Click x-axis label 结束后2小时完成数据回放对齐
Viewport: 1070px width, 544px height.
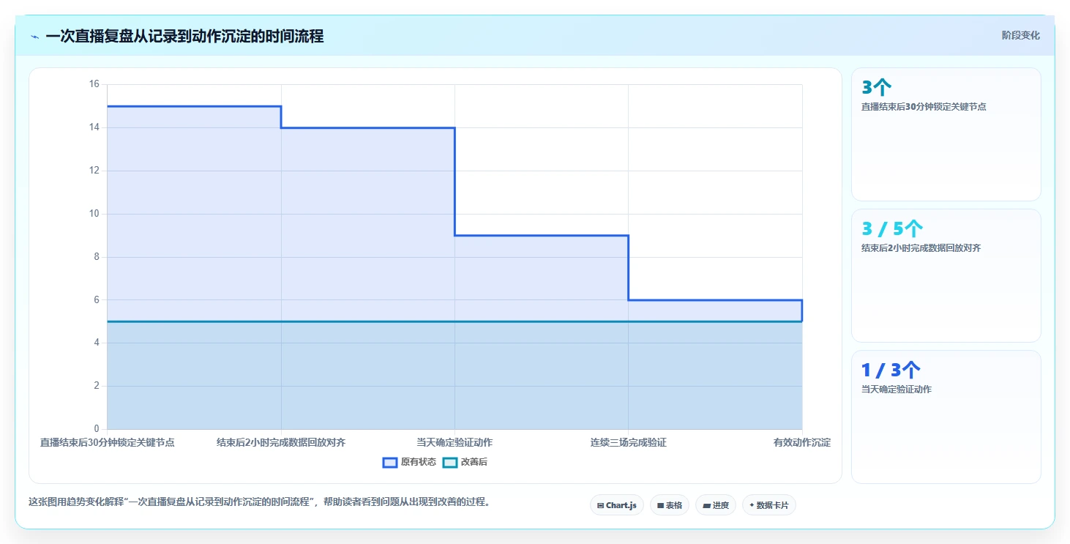[281, 442]
